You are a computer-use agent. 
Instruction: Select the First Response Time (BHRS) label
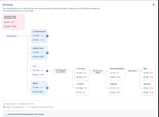pos(60,71)
